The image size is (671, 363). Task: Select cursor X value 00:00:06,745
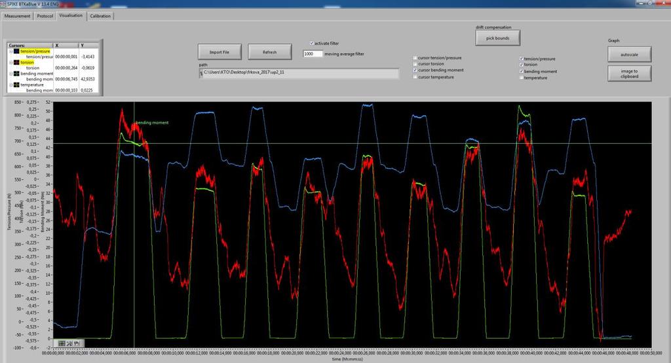(66, 79)
